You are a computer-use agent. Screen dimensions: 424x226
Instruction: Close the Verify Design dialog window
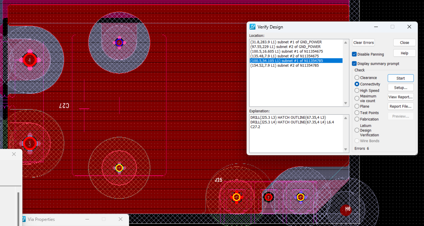tap(409, 27)
